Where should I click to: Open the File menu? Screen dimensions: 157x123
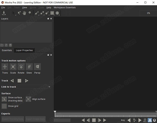pos(3,8)
